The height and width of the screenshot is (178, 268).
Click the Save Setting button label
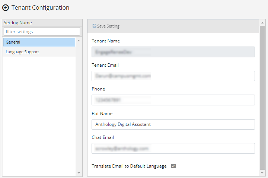[108, 26]
